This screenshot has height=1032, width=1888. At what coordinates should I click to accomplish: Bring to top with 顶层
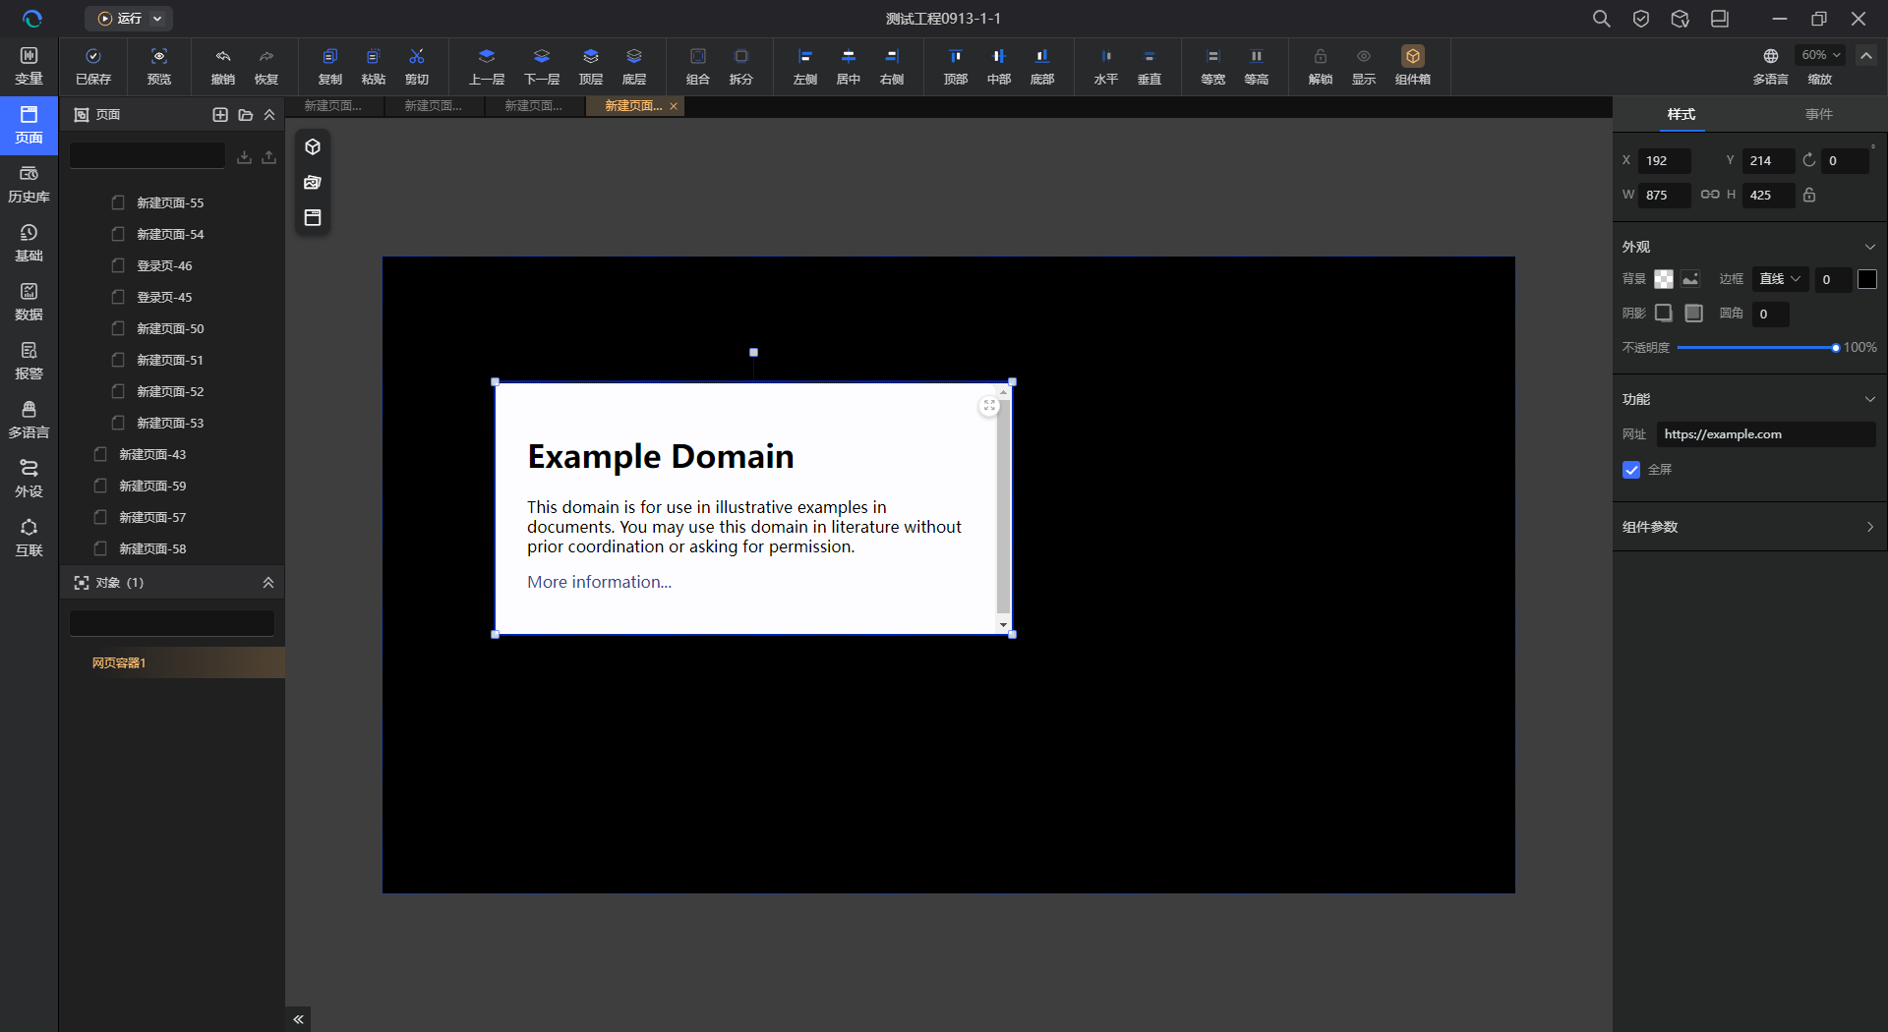click(x=591, y=66)
